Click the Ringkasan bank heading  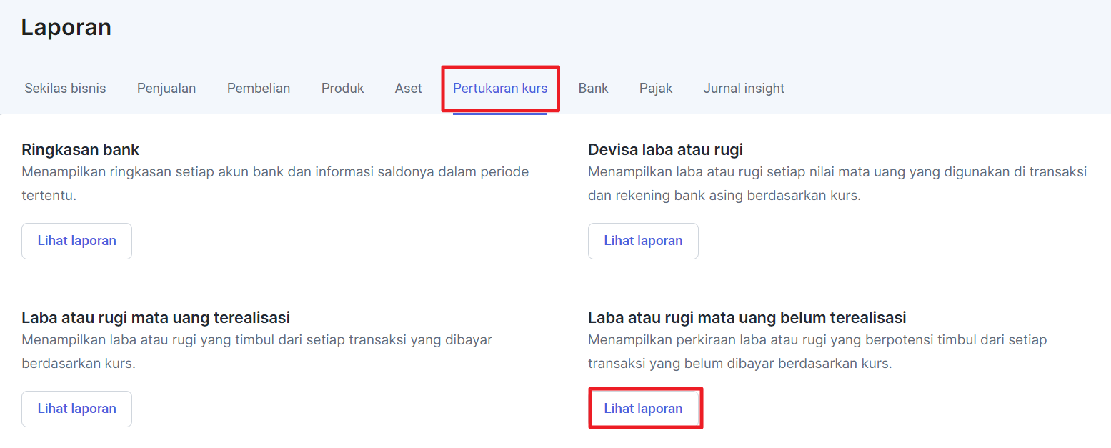(81, 150)
